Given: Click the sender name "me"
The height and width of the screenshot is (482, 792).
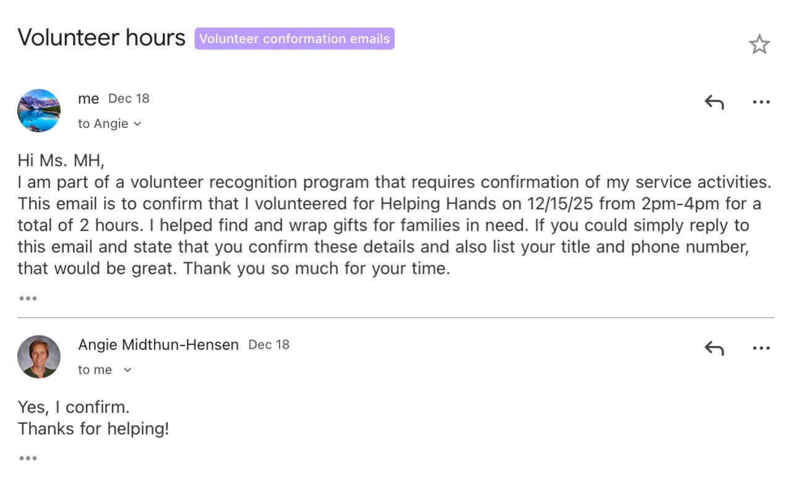Looking at the screenshot, I should tap(88, 99).
